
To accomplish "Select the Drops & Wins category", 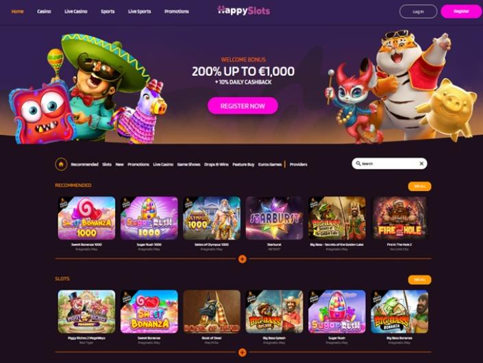I will 216,164.
